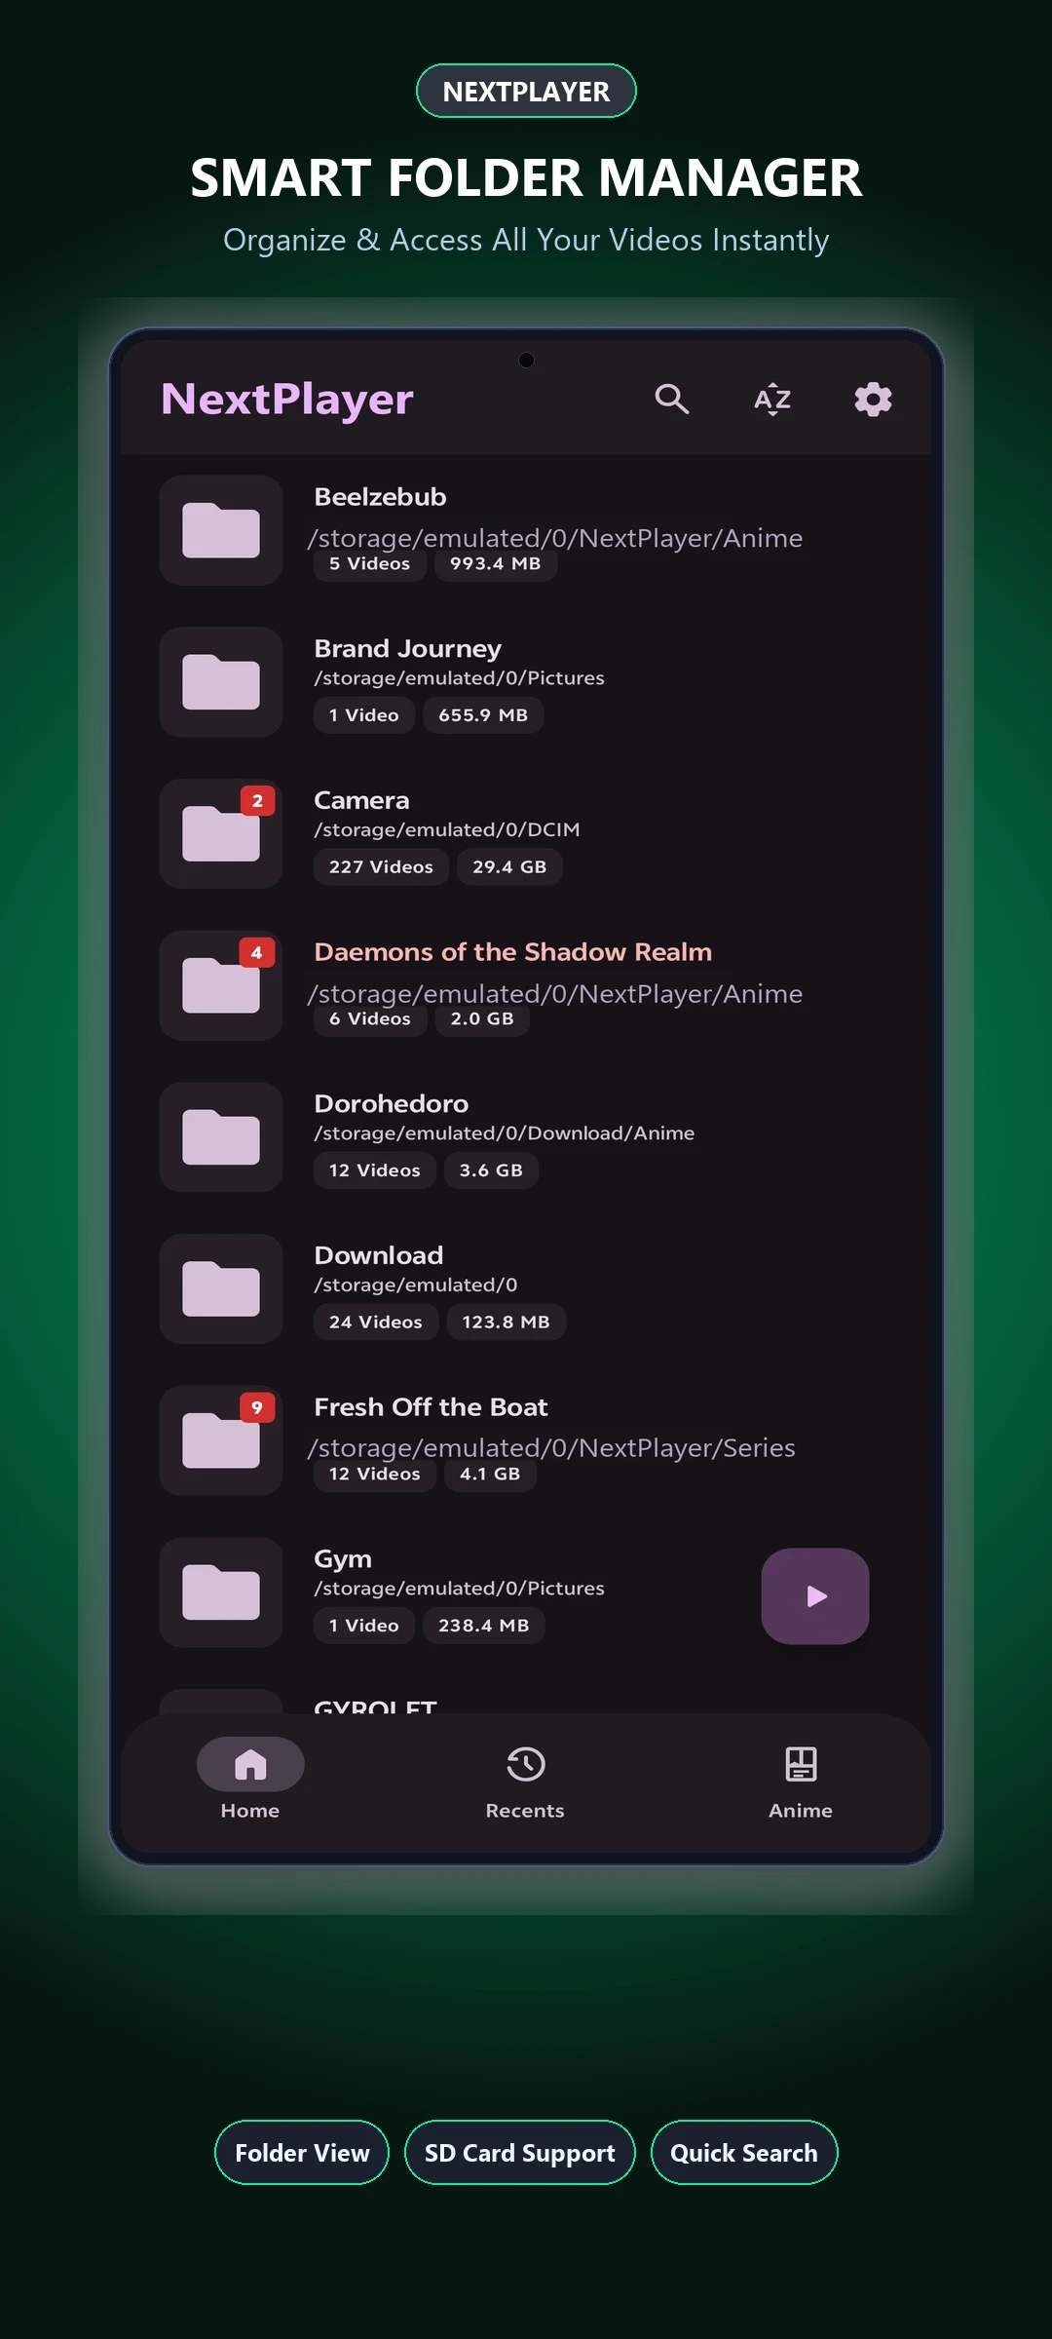Click the '993.4 MB' size chip
The height and width of the screenshot is (2339, 1052).
pyautogui.click(x=495, y=564)
